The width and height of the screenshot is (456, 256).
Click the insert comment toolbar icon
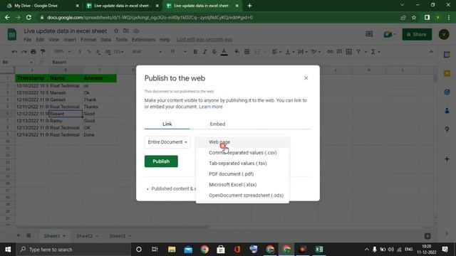point(339,52)
